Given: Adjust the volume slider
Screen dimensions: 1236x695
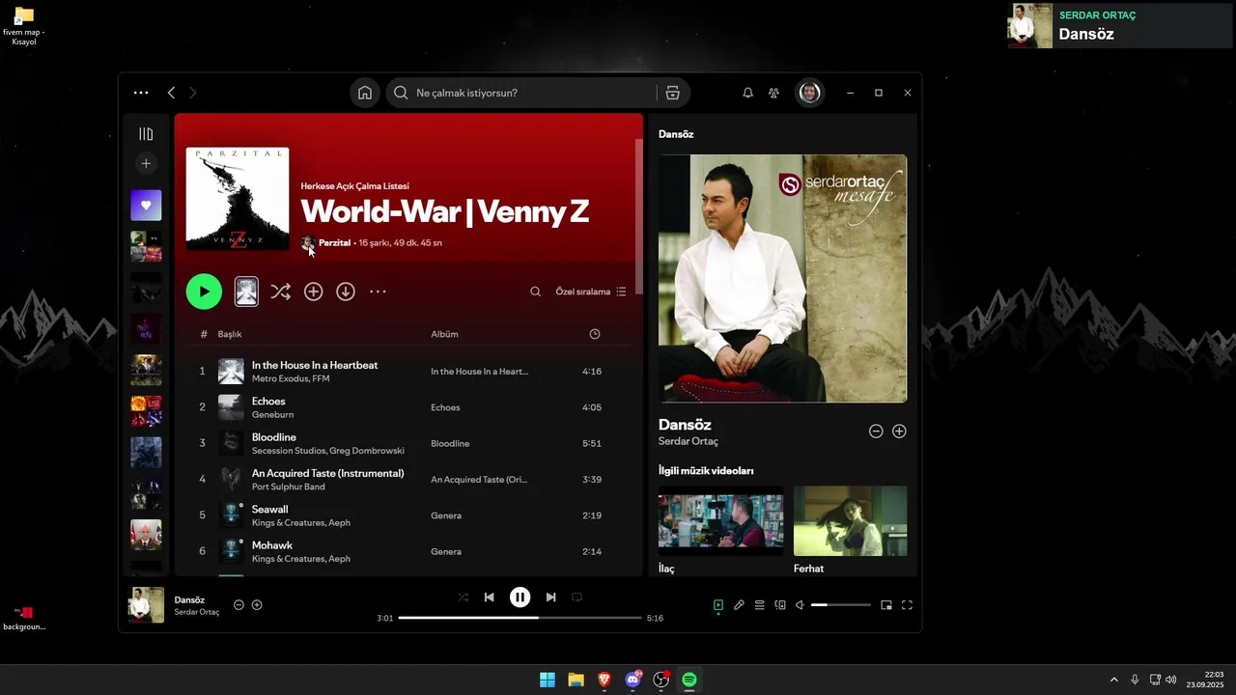Looking at the screenshot, I should [x=841, y=605].
